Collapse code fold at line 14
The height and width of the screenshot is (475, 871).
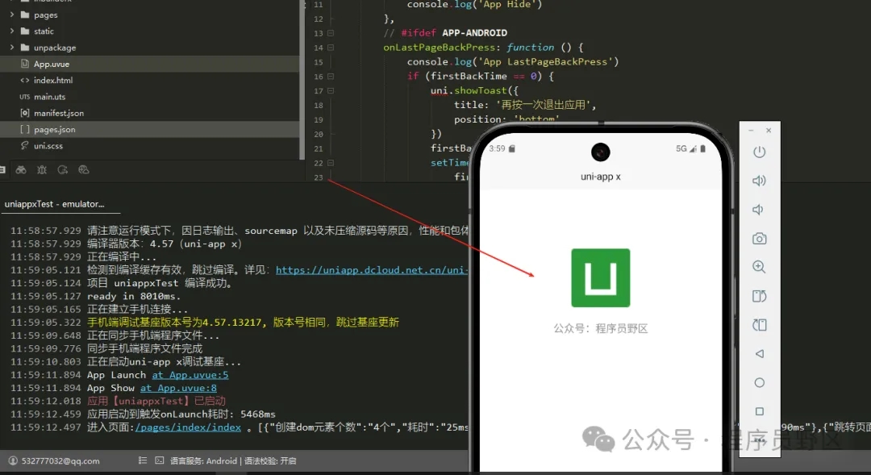[331, 48]
